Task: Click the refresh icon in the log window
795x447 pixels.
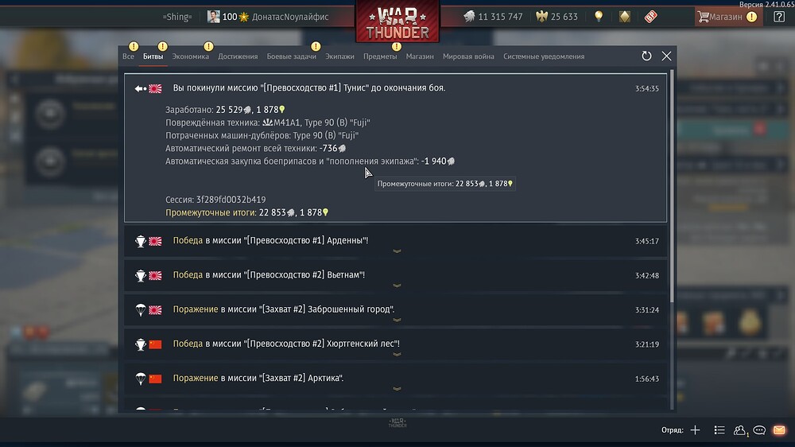Action: coord(646,56)
